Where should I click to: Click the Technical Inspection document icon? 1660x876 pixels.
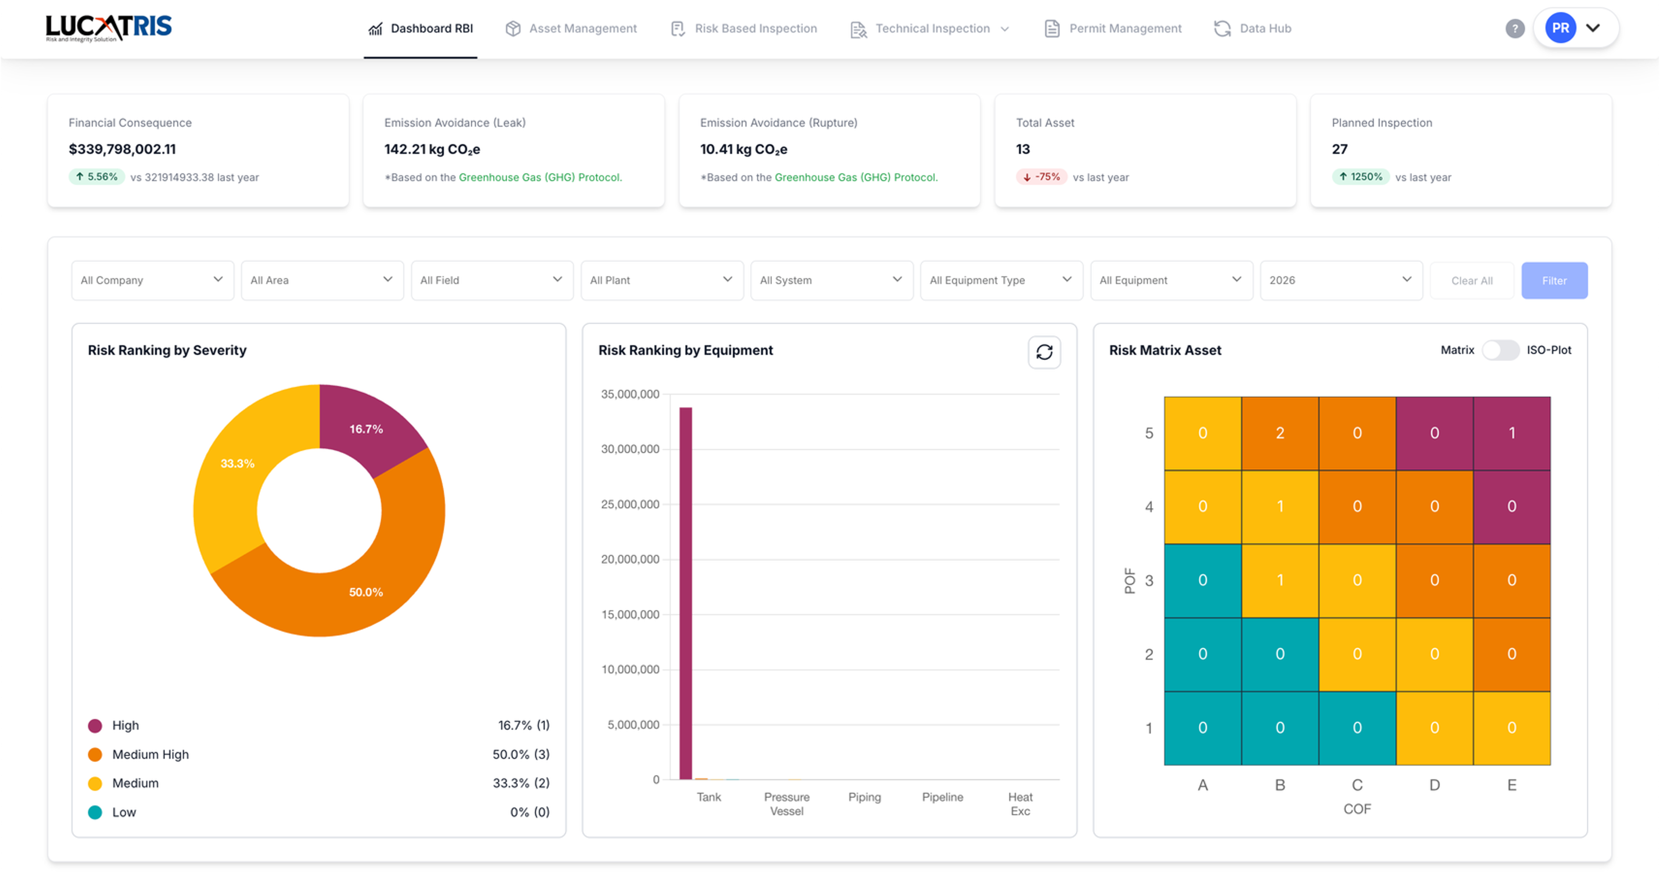click(858, 29)
